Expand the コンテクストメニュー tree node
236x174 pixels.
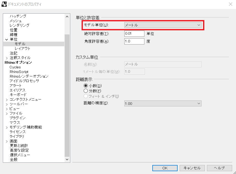click(7, 100)
